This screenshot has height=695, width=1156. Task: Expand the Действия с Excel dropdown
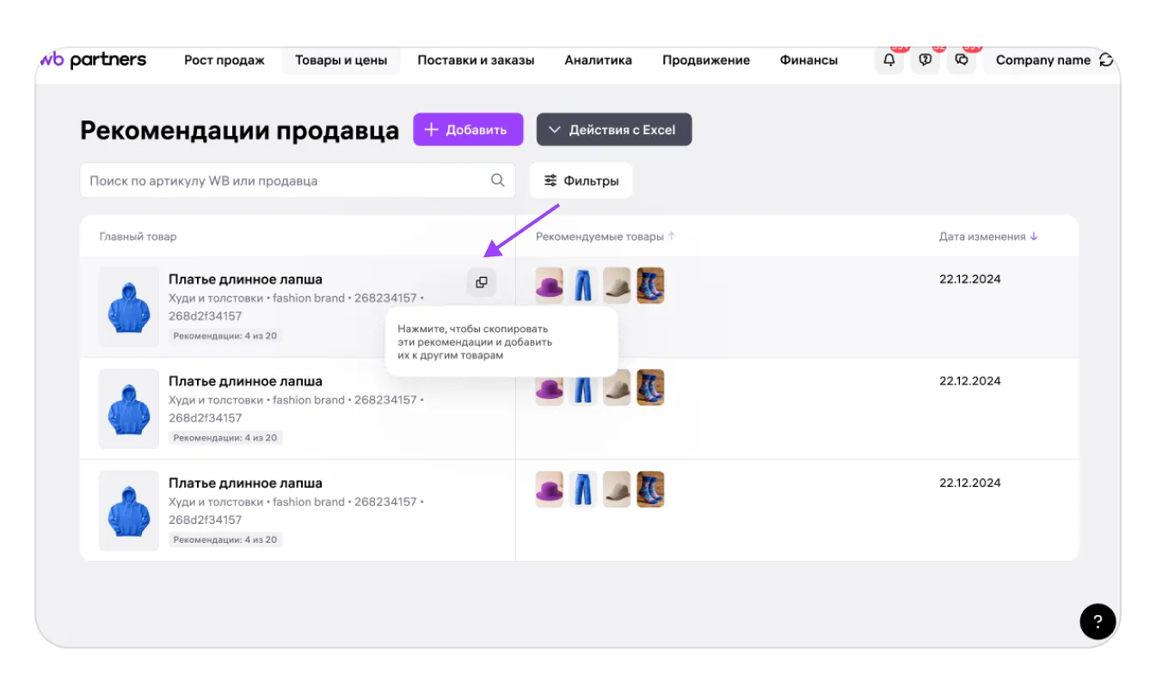pyautogui.click(x=614, y=130)
